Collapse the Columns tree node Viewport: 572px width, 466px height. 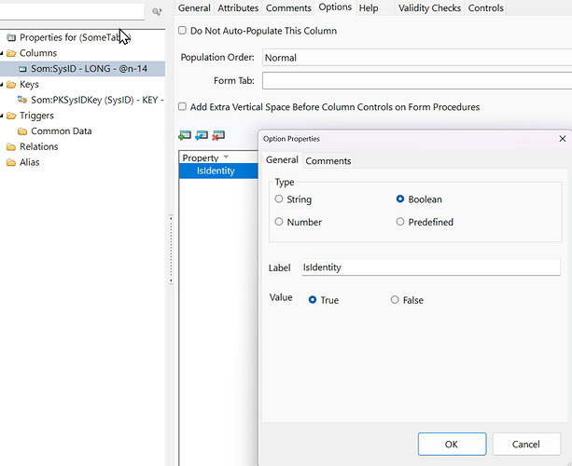[3, 53]
